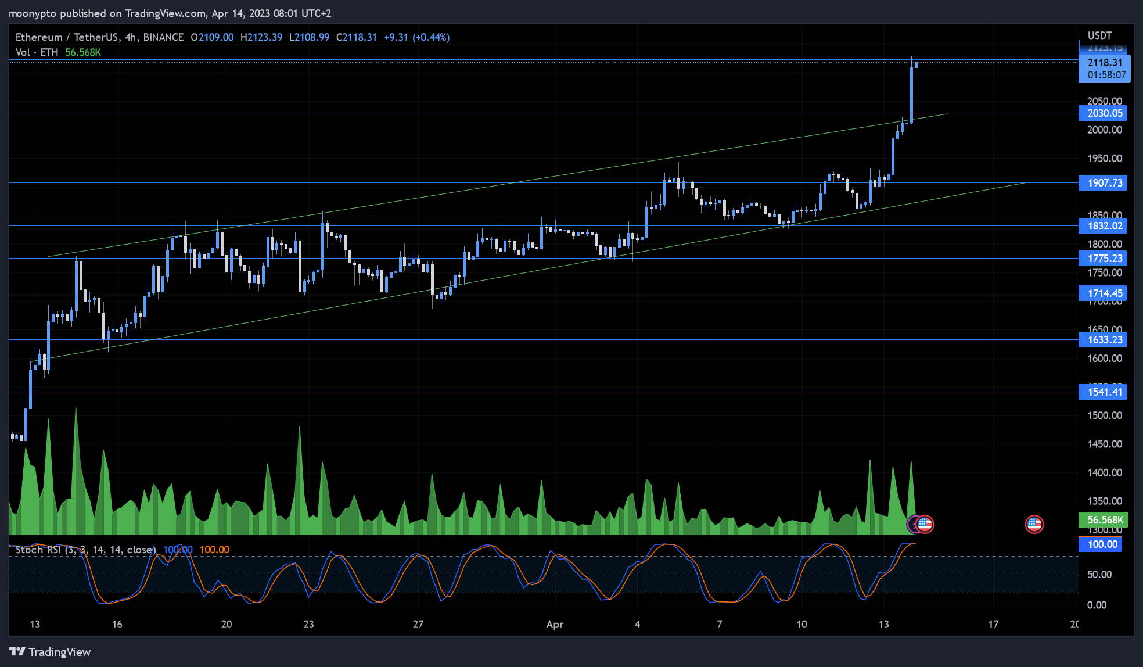The width and height of the screenshot is (1143, 667).
Task: Select the Stoch RSI (3, 3, 14, 14, close) legend
Action: [x=85, y=550]
